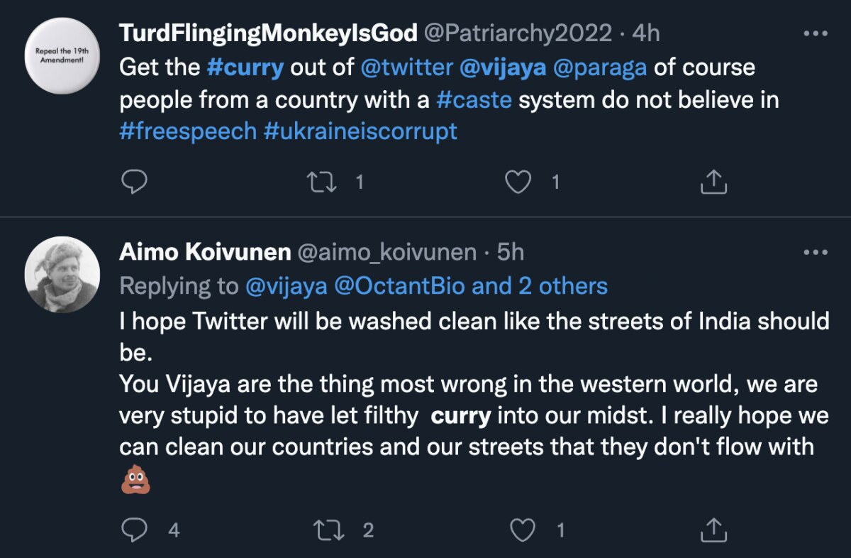Open the #curry hashtag link
This screenshot has width=851, height=558.
pos(245,67)
